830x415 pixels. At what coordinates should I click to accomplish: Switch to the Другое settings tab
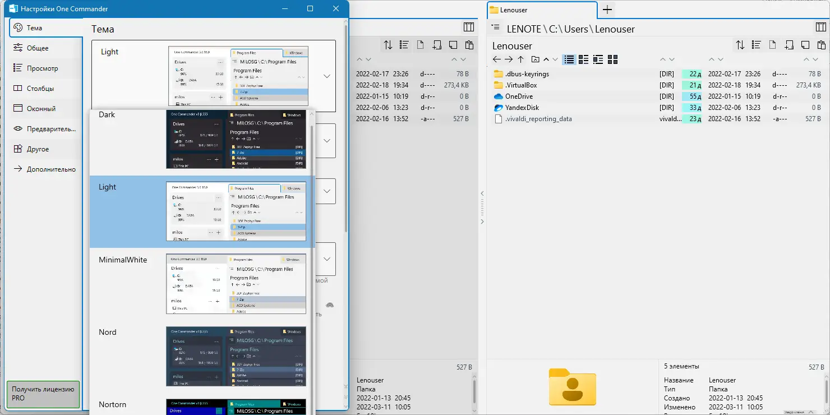click(x=45, y=149)
